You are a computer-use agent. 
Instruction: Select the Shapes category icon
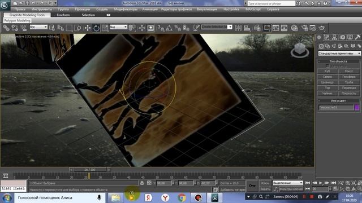[x=327, y=46]
